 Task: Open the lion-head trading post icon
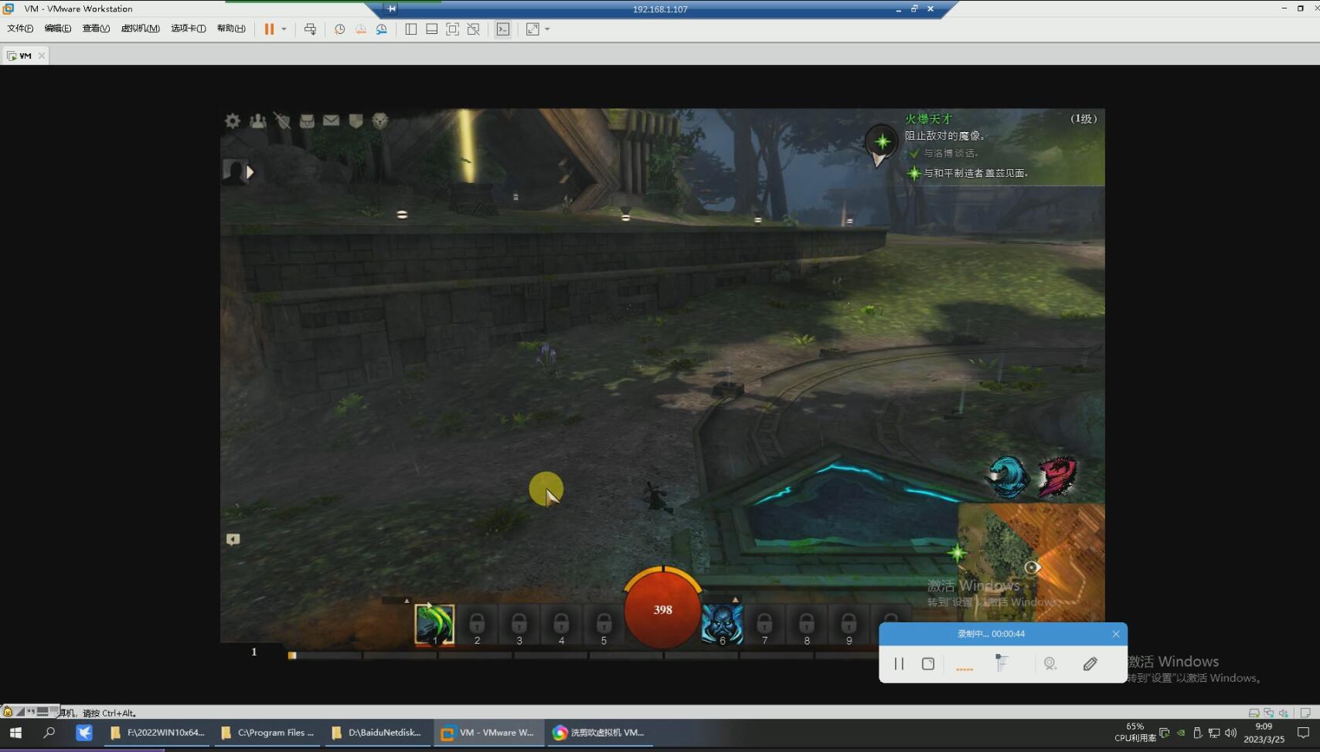380,120
